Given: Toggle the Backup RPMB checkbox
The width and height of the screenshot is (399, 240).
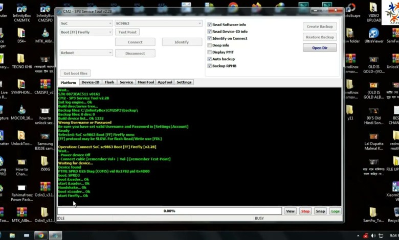Looking at the screenshot, I should click(x=209, y=66).
